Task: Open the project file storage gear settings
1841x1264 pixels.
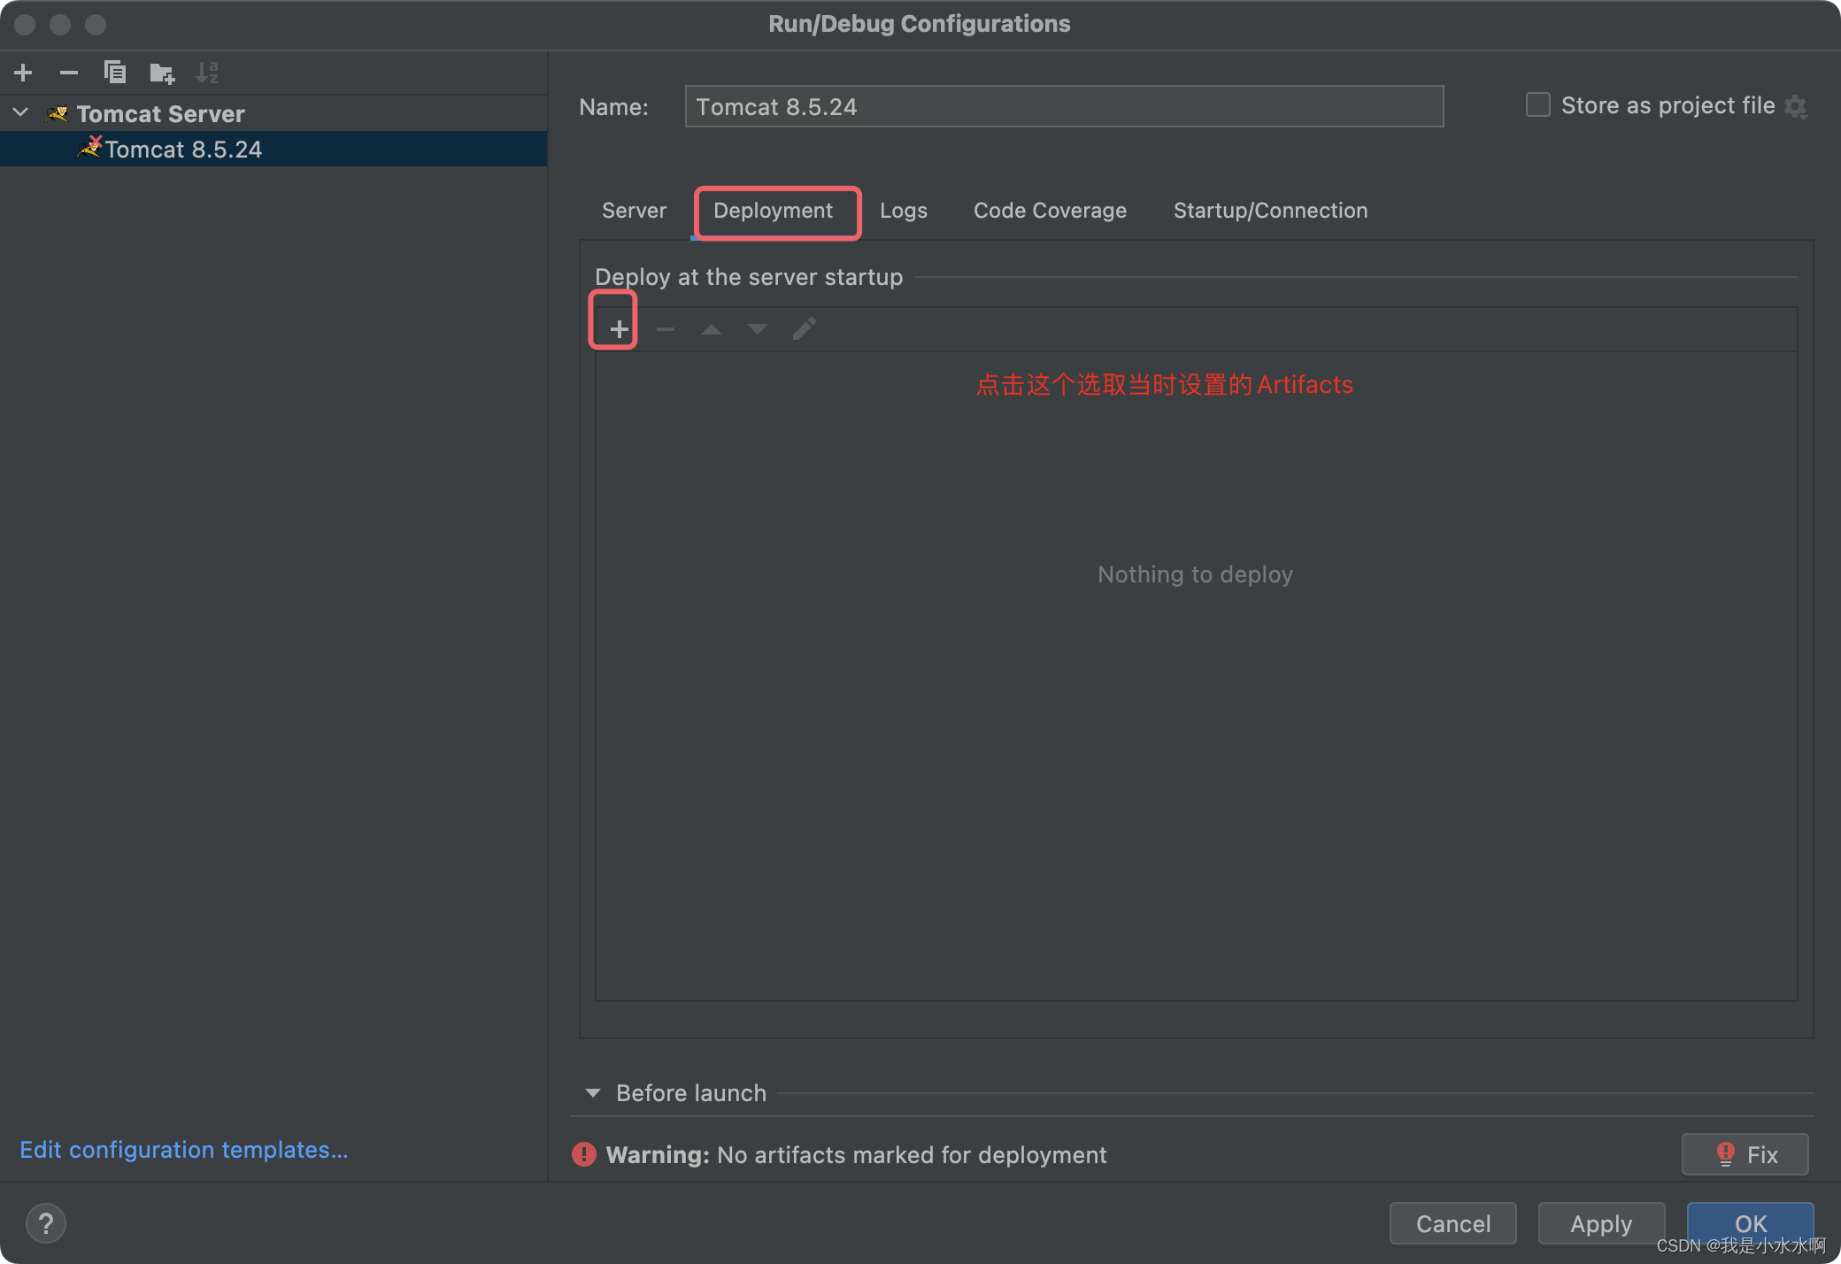Action: point(1796,106)
